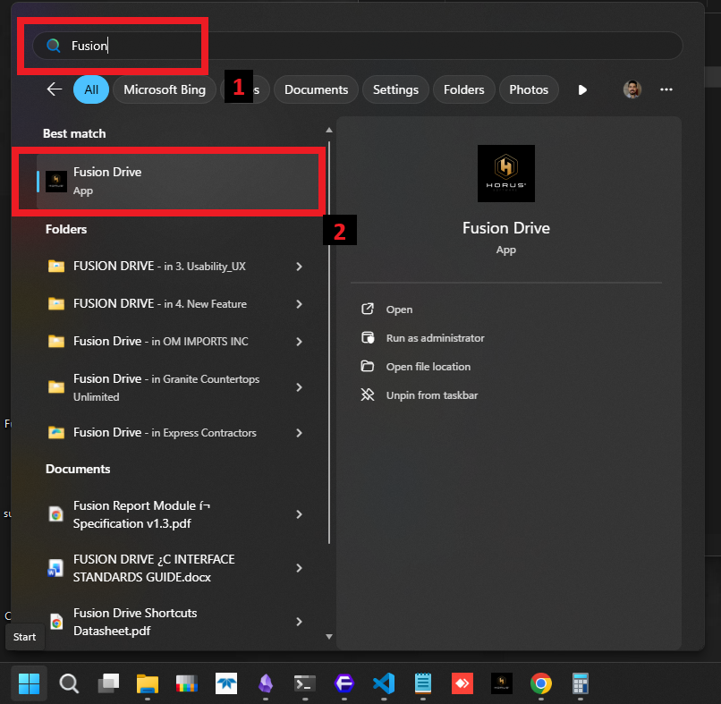721x704 pixels.
Task: Open the blue trident logo app on taskbar
Action: [x=226, y=683]
